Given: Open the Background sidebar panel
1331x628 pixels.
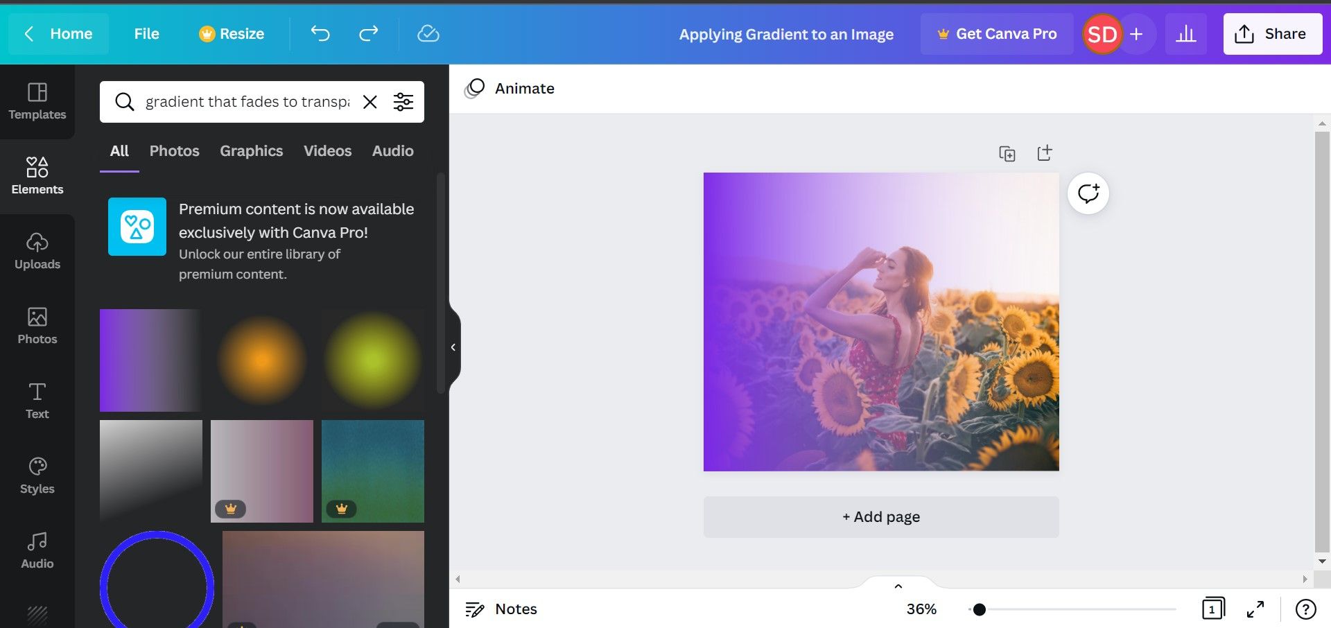Looking at the screenshot, I should click(x=37, y=616).
